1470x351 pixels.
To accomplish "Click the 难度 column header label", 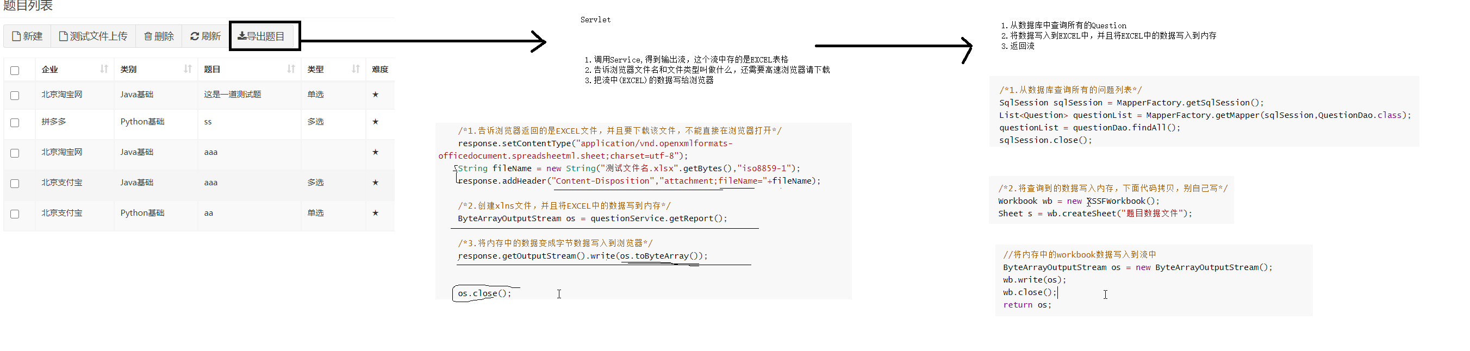I will [380, 69].
